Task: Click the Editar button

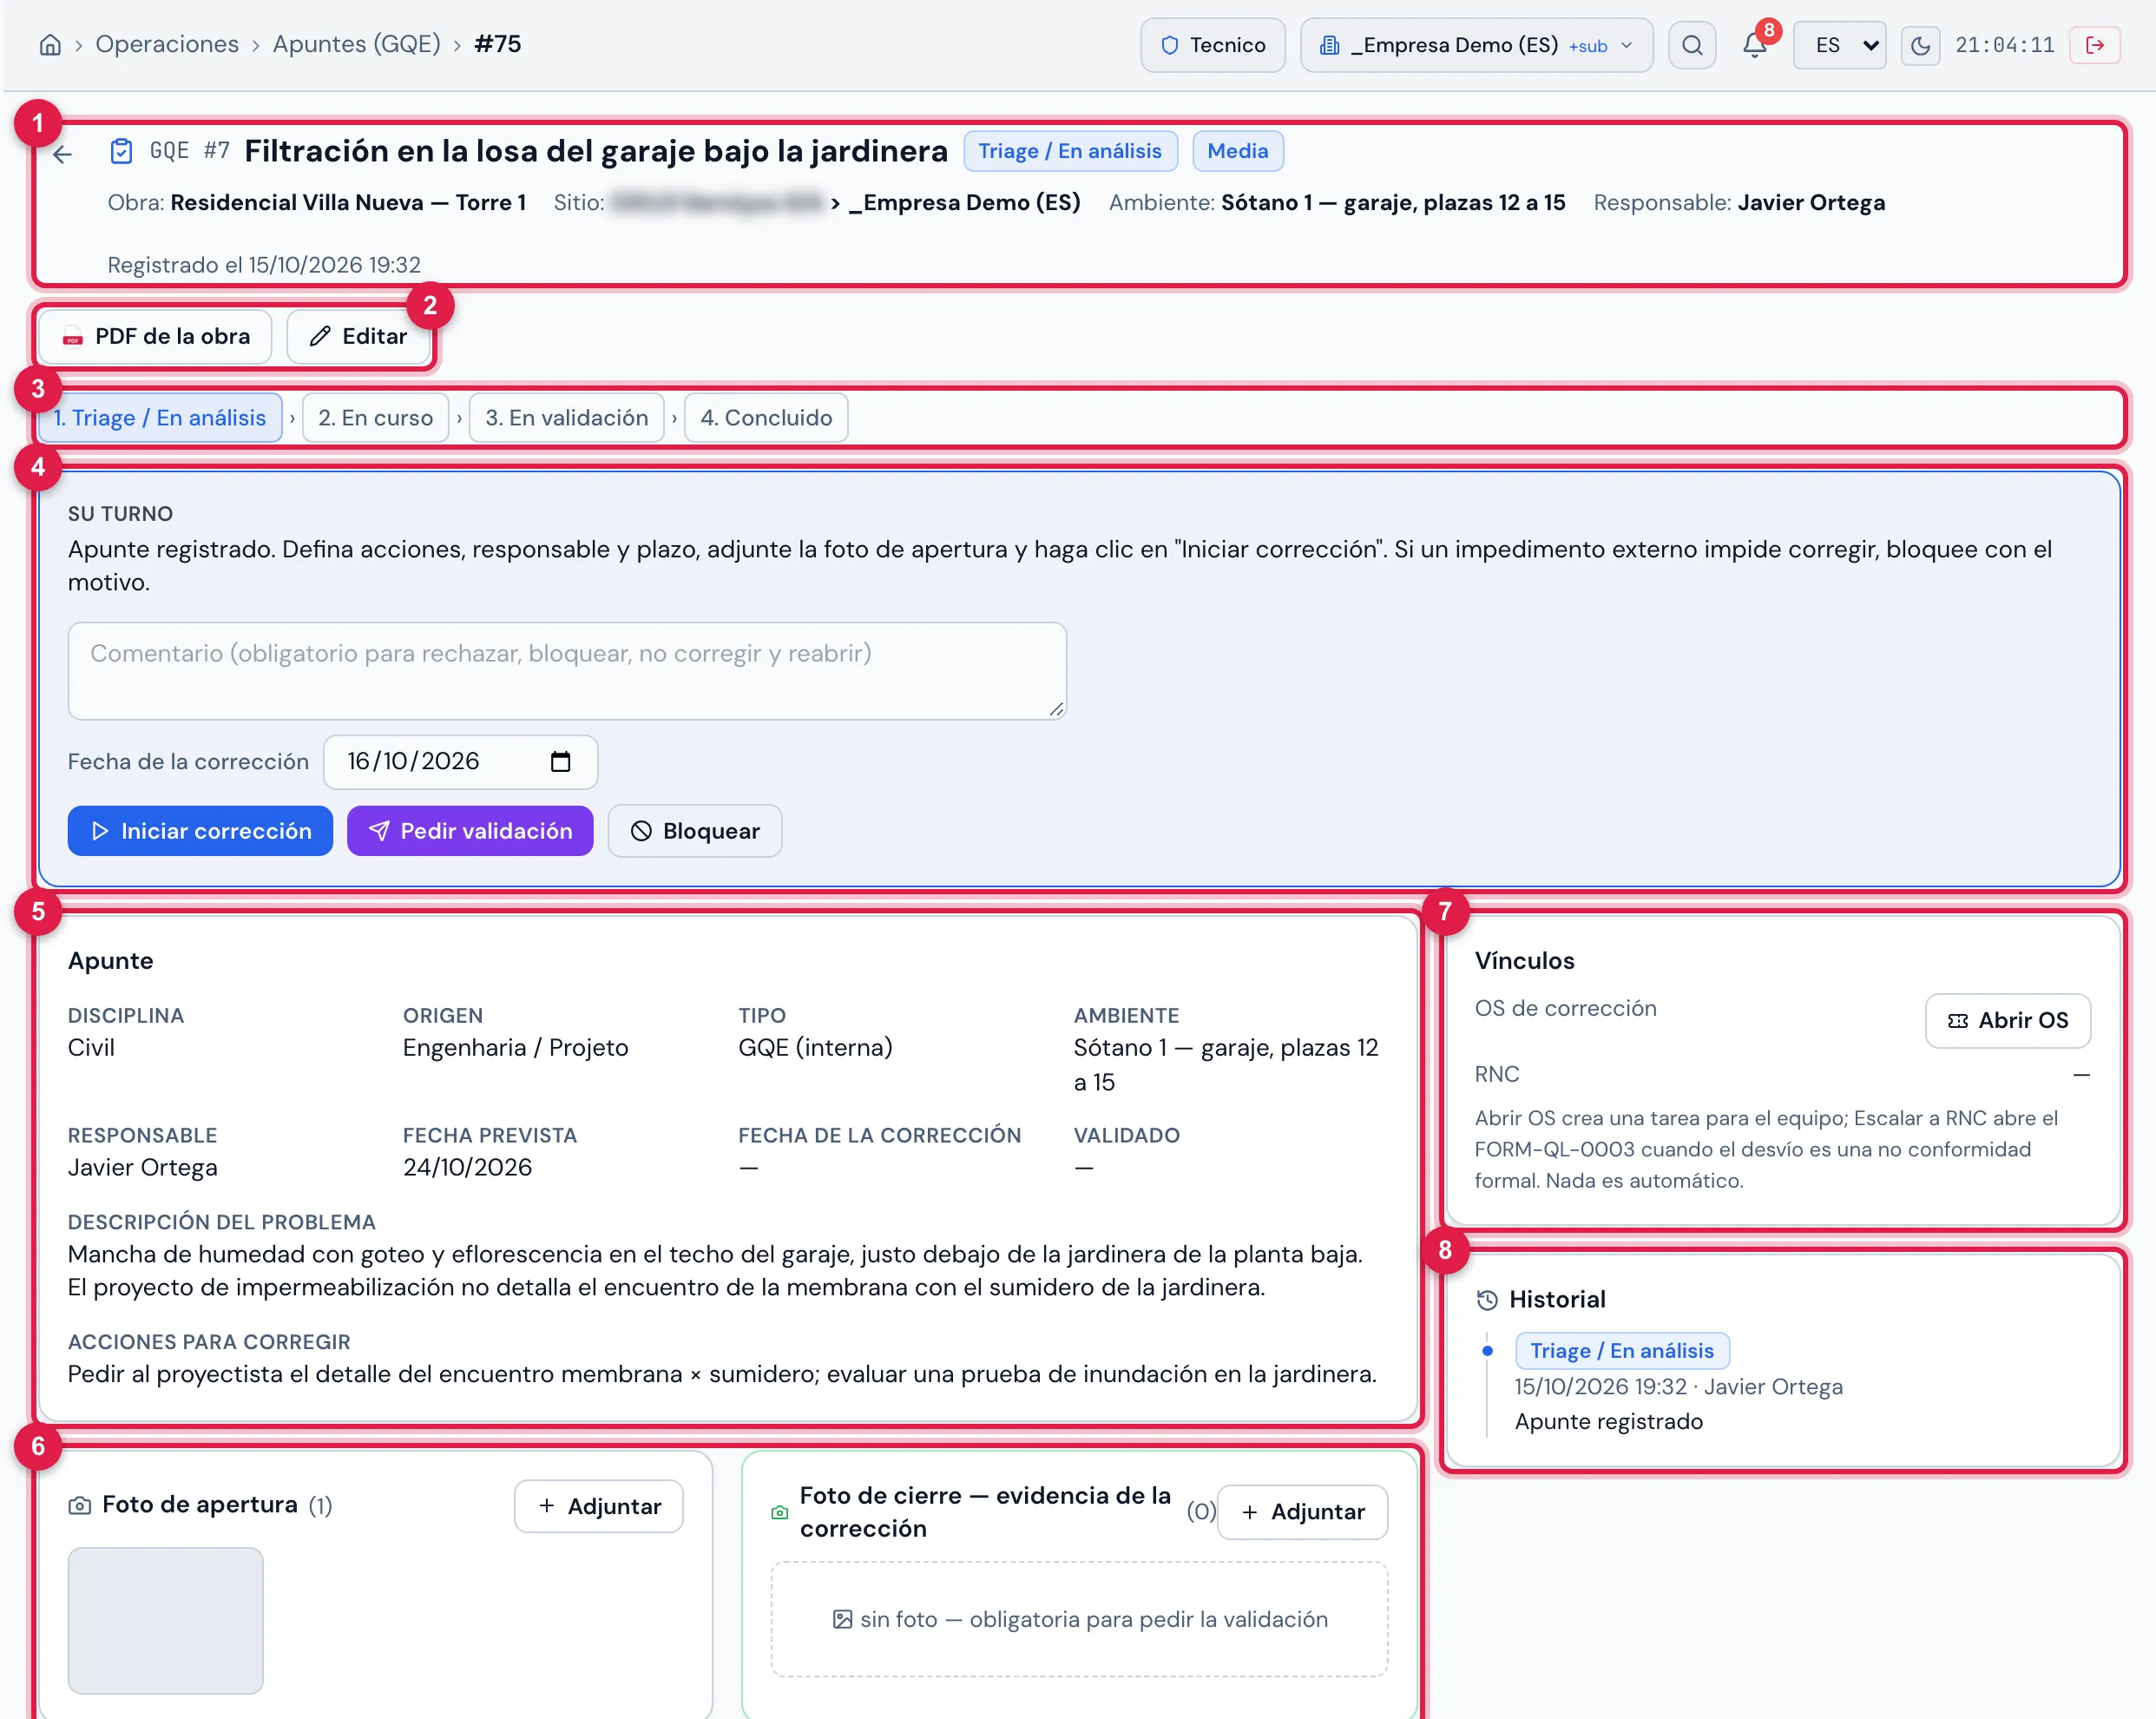Action: [359, 336]
